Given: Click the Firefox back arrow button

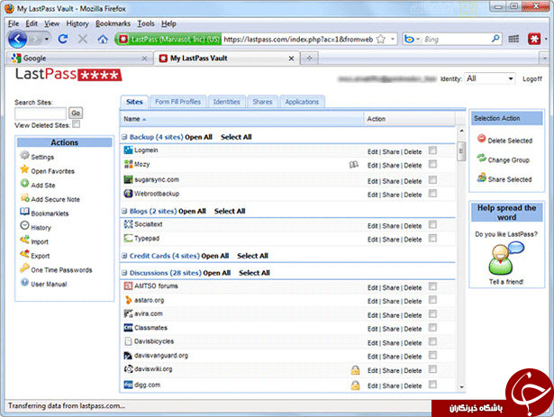Looking at the screenshot, I should [x=17, y=39].
